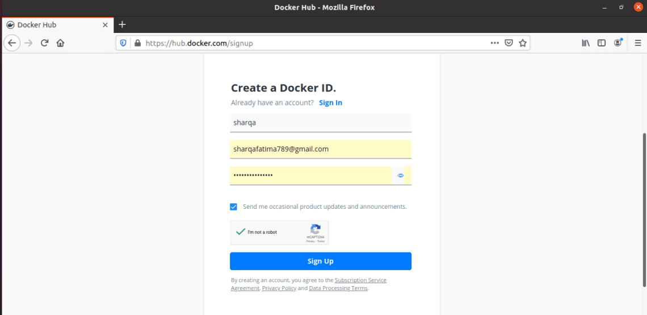Image resolution: width=647 pixels, height=315 pixels.
Task: Open the Library toolbar icon
Action: 586,43
